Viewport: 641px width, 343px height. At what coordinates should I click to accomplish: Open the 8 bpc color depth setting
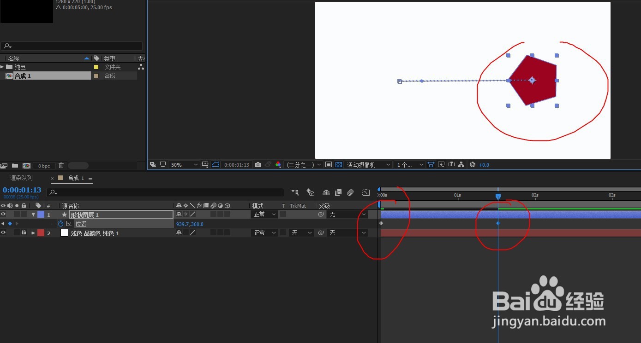44,166
